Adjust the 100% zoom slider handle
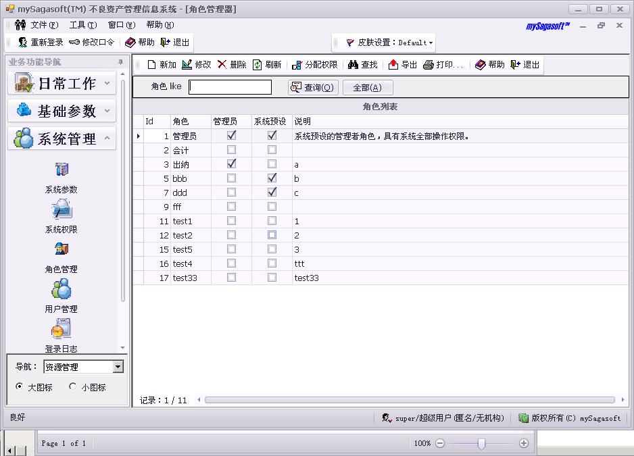This screenshot has height=456, width=634. [x=481, y=444]
